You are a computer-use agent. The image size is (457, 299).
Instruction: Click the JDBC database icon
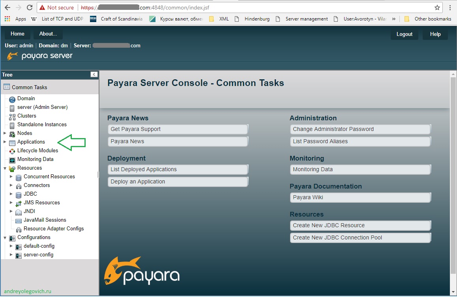(x=19, y=195)
